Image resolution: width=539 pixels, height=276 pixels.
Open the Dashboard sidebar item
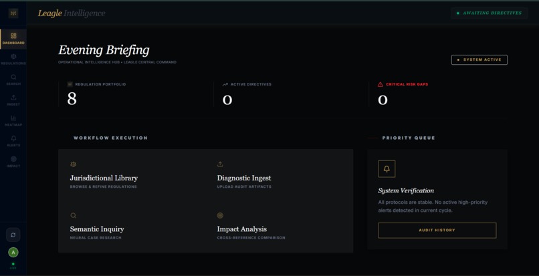tap(13, 39)
